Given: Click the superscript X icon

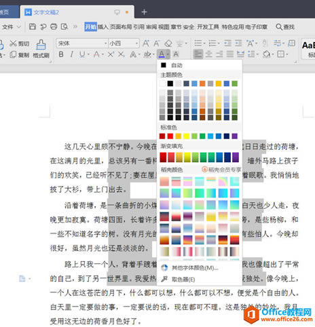Looking at the screenshot, I should click(x=111, y=54).
